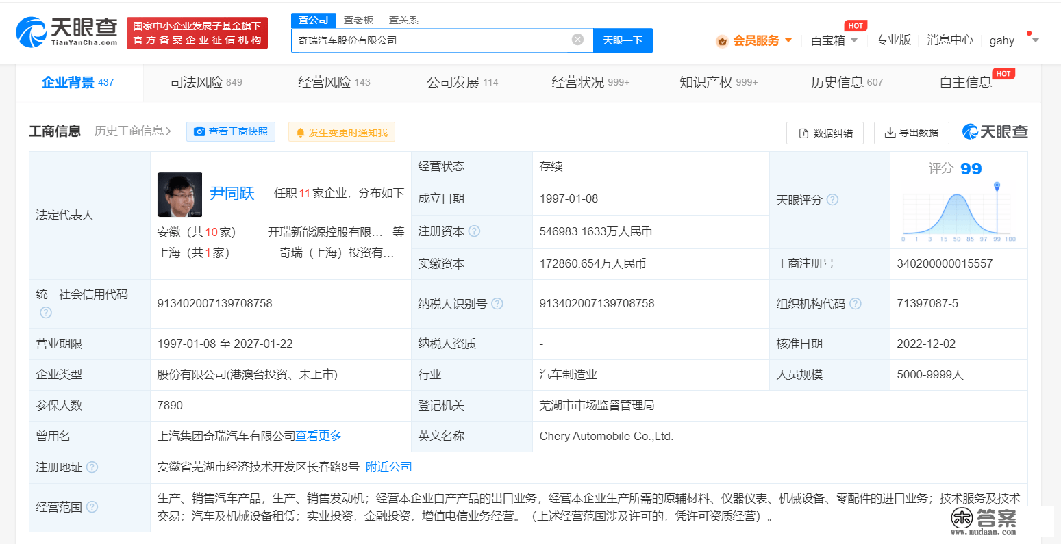Click English name Chery Automobile Co.,Ltd.

click(x=606, y=436)
